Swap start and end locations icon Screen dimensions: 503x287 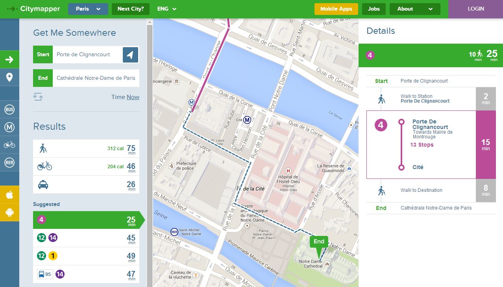[38, 97]
